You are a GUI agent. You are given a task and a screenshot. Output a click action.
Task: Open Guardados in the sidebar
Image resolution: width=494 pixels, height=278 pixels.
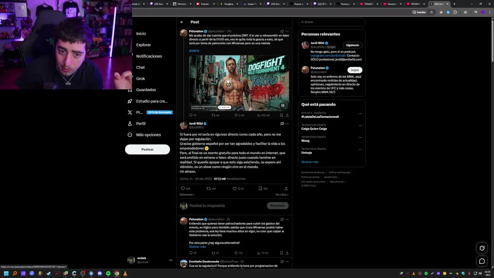(x=142, y=90)
